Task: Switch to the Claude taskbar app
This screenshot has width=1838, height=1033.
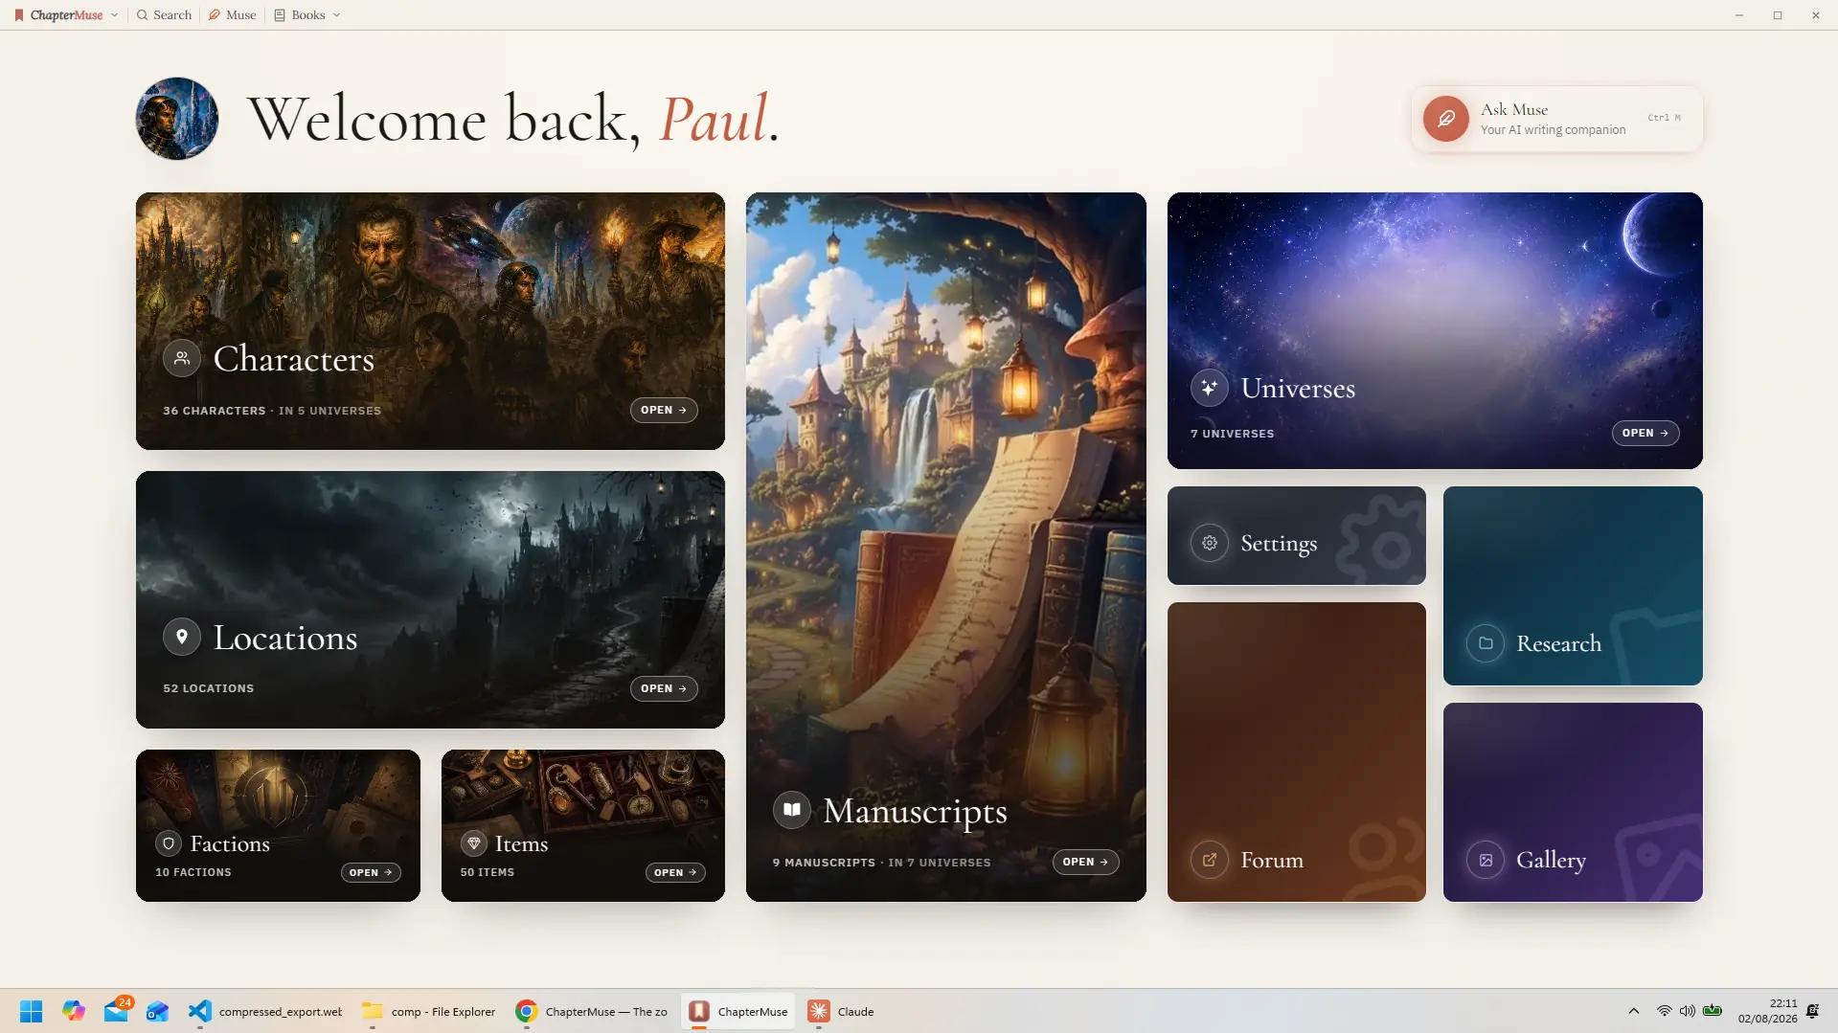Action: (842, 1011)
